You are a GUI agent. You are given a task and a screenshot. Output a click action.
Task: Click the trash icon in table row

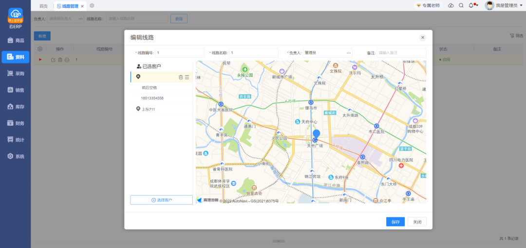pyautogui.click(x=60, y=60)
